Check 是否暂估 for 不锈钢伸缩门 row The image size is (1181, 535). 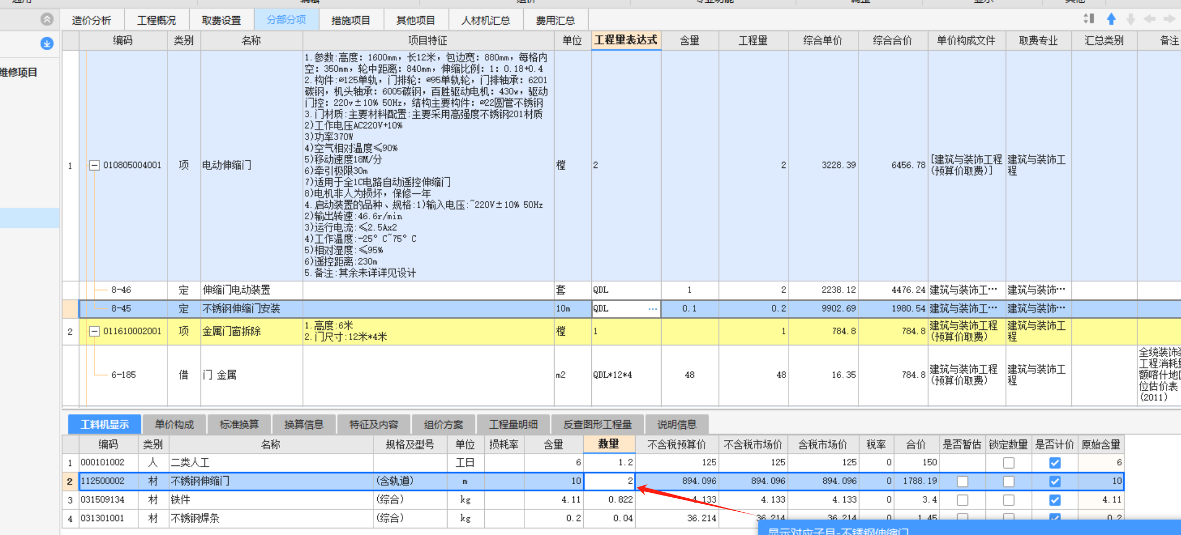[962, 481]
